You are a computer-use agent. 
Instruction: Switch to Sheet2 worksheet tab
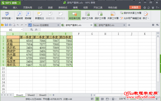coord(31,95)
